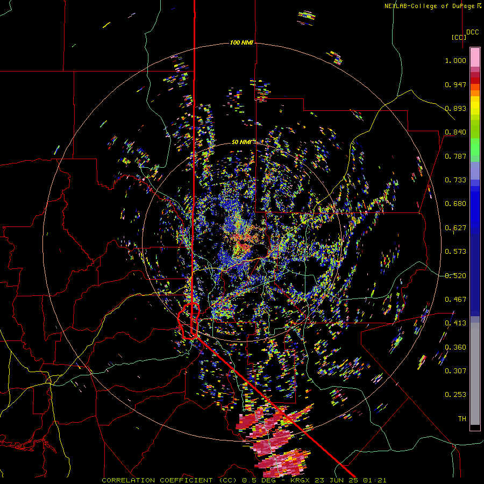Screen dimensions: 484x484
Task: Pick the yellow color bar segment
Action: coord(475,105)
